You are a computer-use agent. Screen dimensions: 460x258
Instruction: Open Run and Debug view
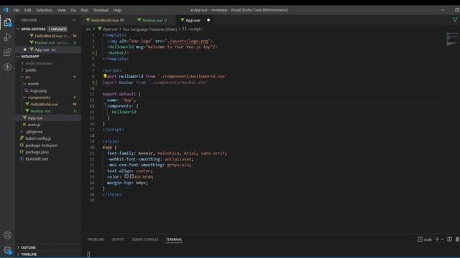(7, 37)
